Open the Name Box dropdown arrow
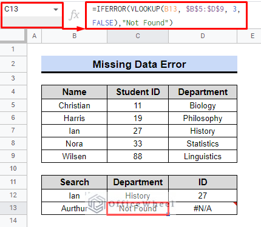The image size is (261, 227). tap(56, 9)
